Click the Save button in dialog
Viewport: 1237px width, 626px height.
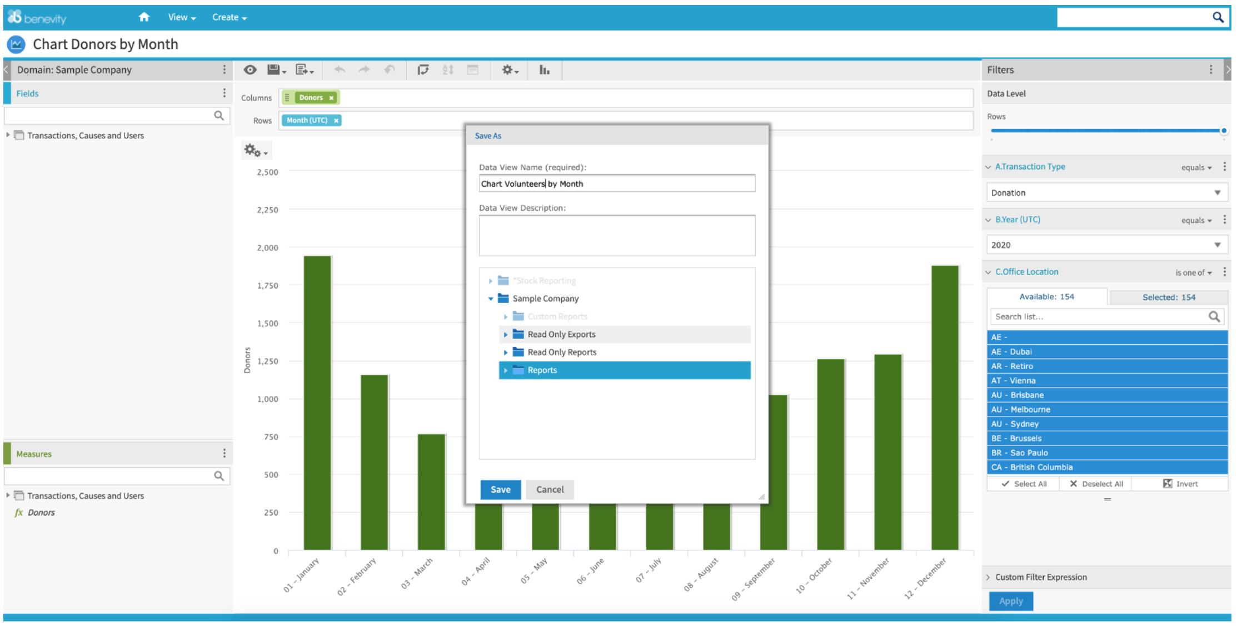(501, 490)
